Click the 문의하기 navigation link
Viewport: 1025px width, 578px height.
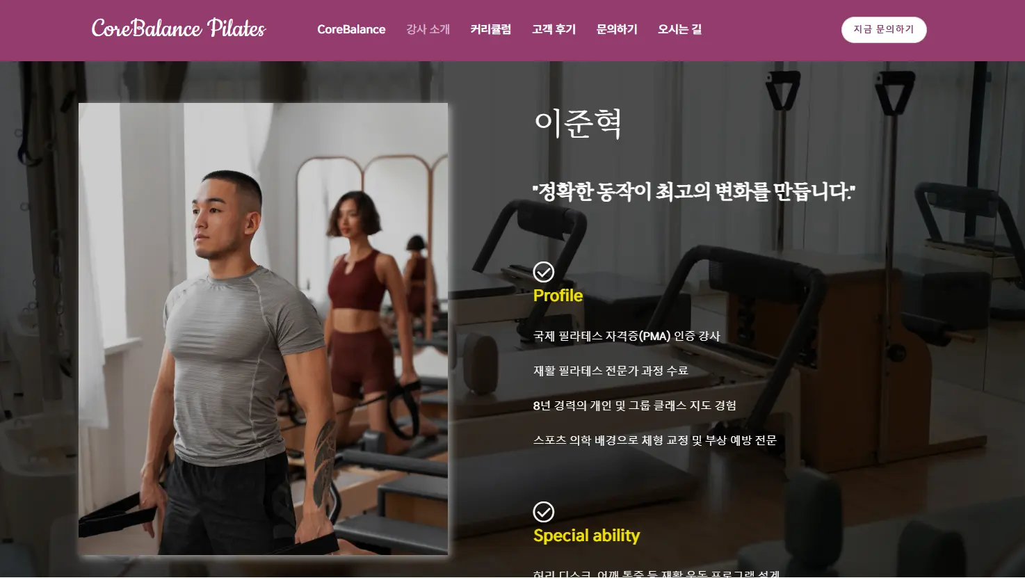[617, 29]
